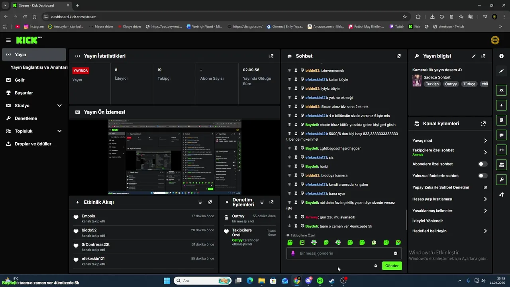Click the three-dots icon at bottom of right sidebar
Image resolution: width=510 pixels, height=287 pixels.
(502, 195)
